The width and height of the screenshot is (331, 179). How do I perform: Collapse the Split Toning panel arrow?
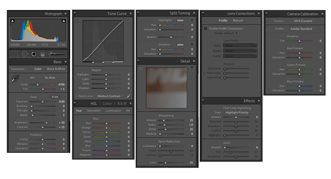tap(194, 13)
